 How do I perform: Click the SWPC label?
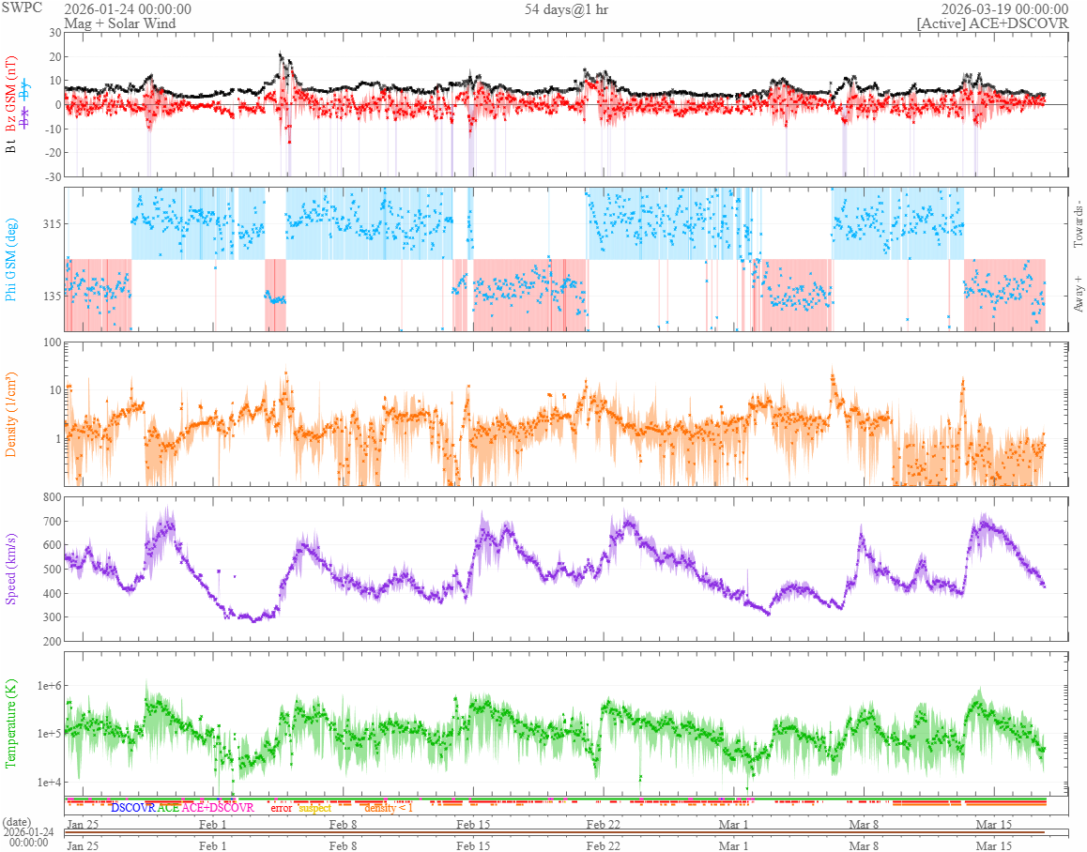point(22,8)
